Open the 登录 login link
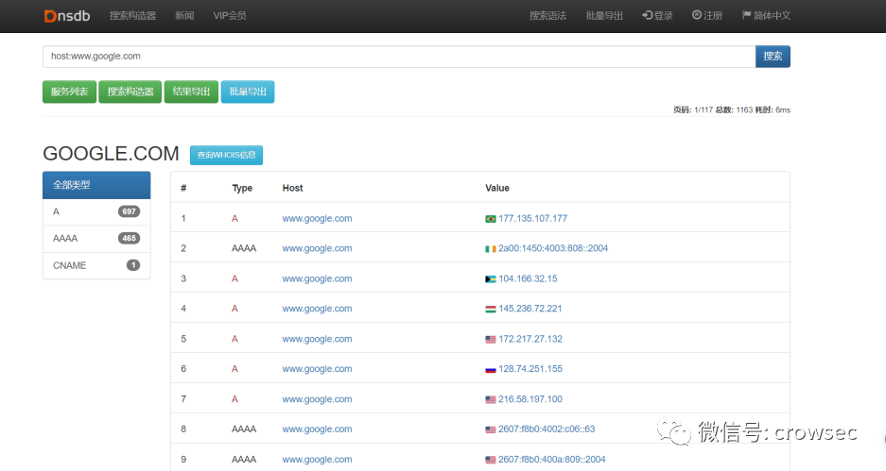This screenshot has height=471, width=886. [x=658, y=16]
